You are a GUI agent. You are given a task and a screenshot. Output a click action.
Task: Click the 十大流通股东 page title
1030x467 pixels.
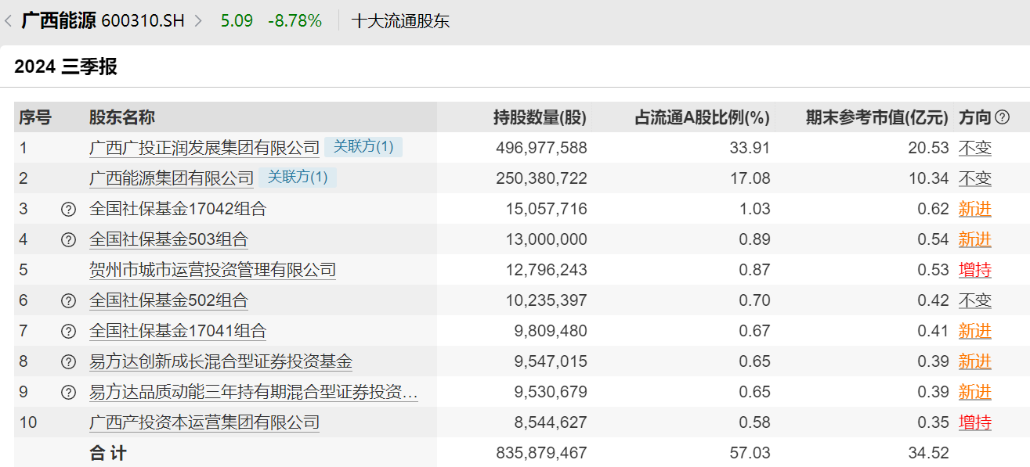click(401, 21)
